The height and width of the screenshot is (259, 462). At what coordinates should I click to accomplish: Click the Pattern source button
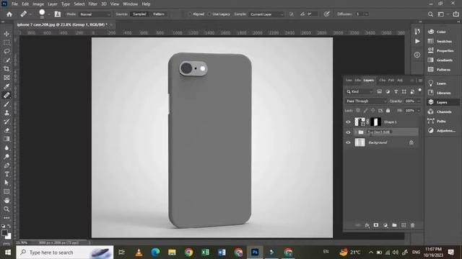[x=159, y=14]
